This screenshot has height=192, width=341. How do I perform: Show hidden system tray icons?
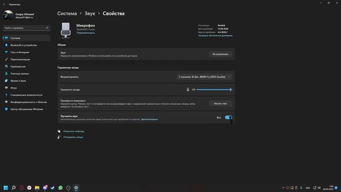pyautogui.click(x=283, y=188)
